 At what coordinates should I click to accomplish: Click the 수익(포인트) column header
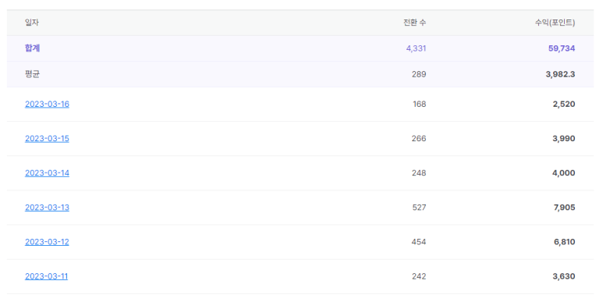(555, 23)
